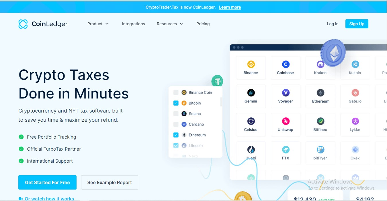Click the Kukoin exchange icon
This screenshot has height=201, width=387.
coord(355,64)
